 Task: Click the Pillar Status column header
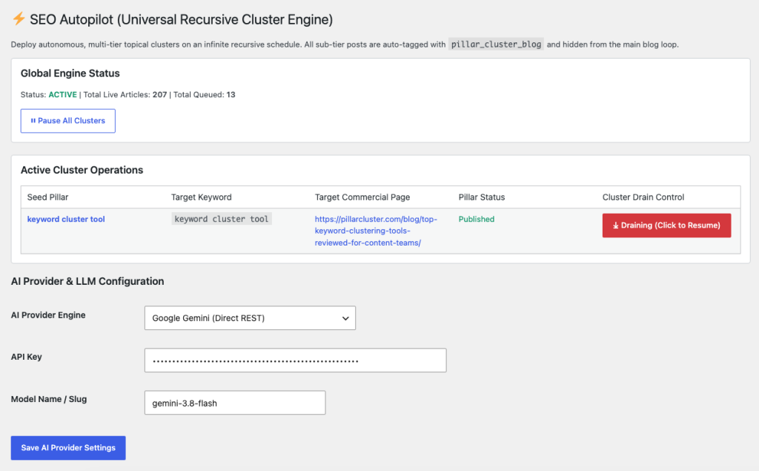pyautogui.click(x=482, y=197)
